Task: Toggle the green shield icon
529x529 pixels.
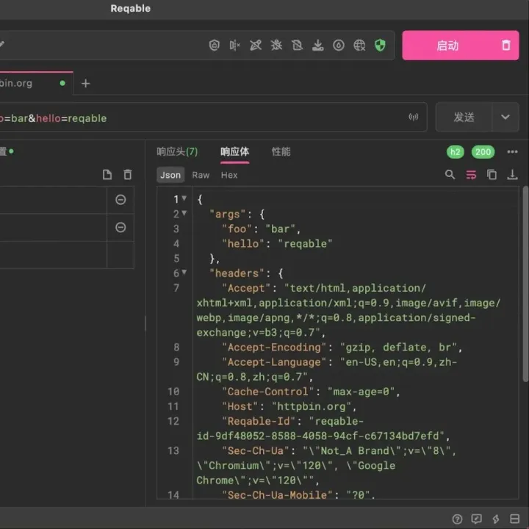Action: click(x=381, y=46)
